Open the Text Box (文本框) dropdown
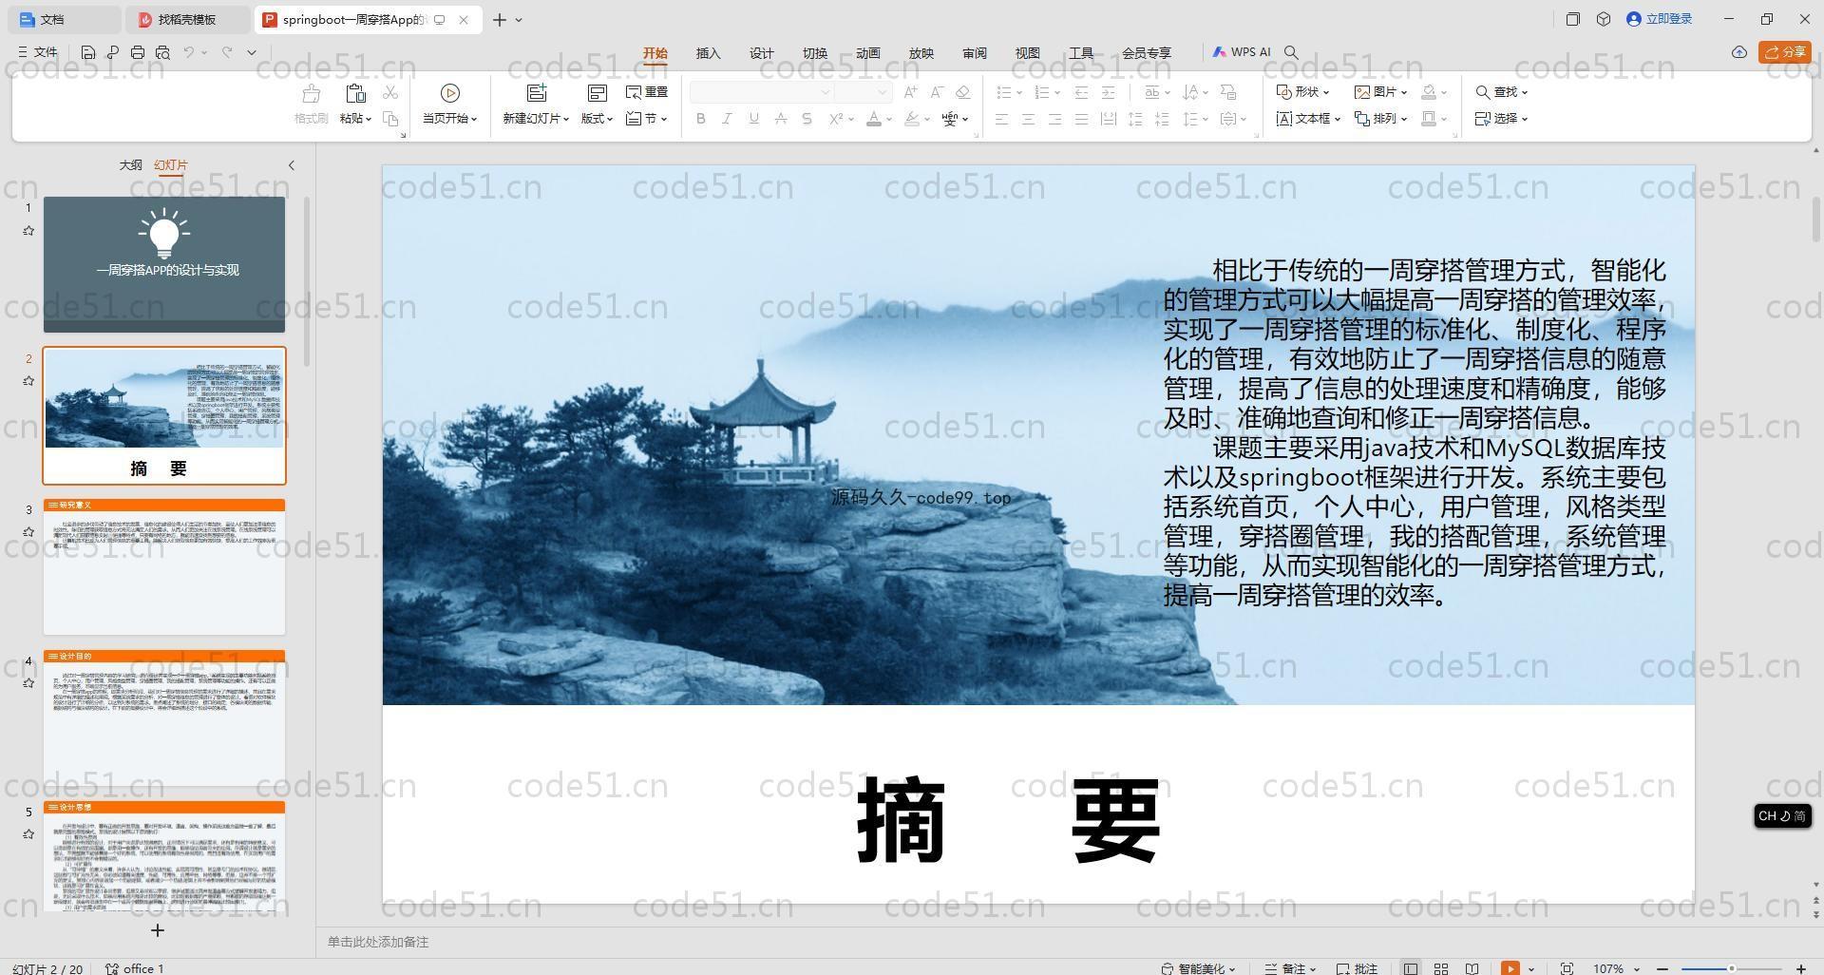Screen dimensions: 1824x975 [x=1308, y=119]
